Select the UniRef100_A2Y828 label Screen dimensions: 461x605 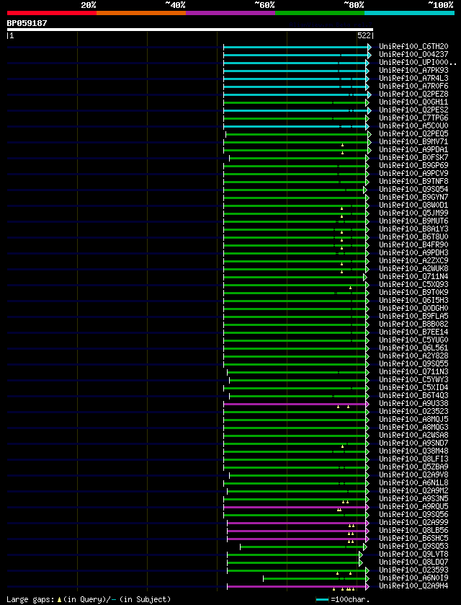[x=413, y=356]
